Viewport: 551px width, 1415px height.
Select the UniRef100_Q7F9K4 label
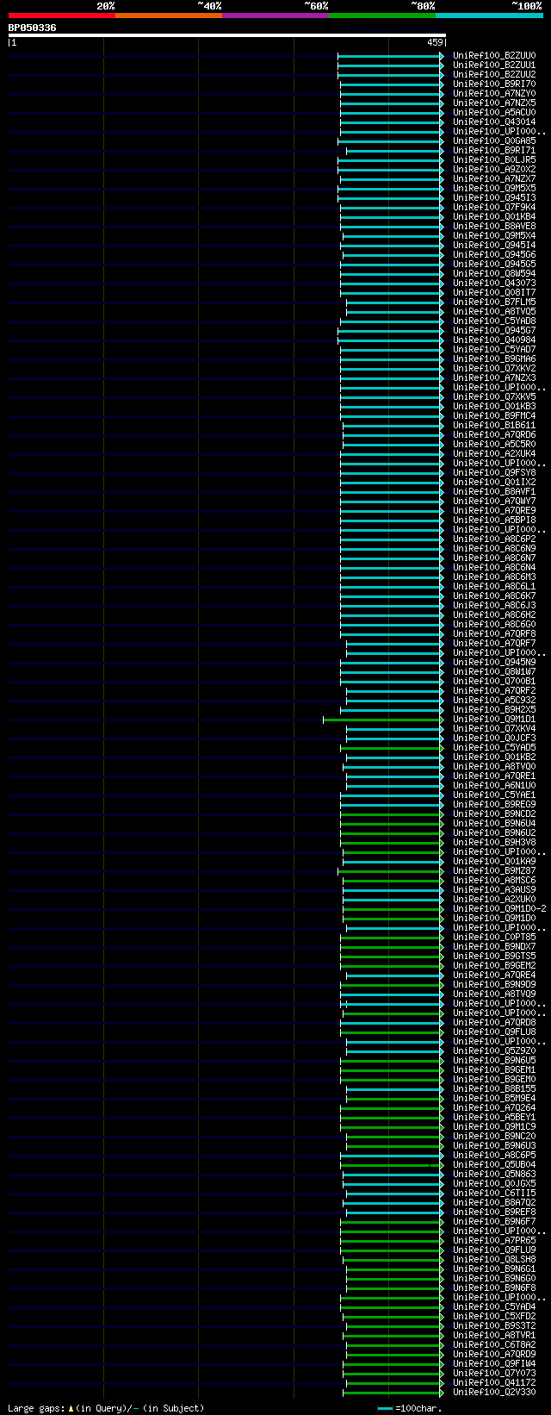[494, 208]
